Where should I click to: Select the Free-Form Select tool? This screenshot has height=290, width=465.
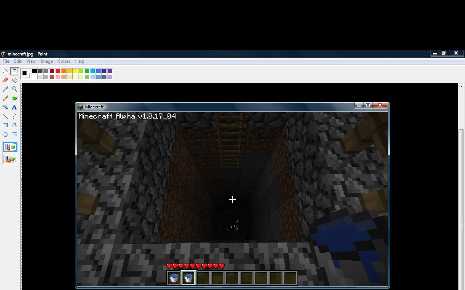click(5, 71)
